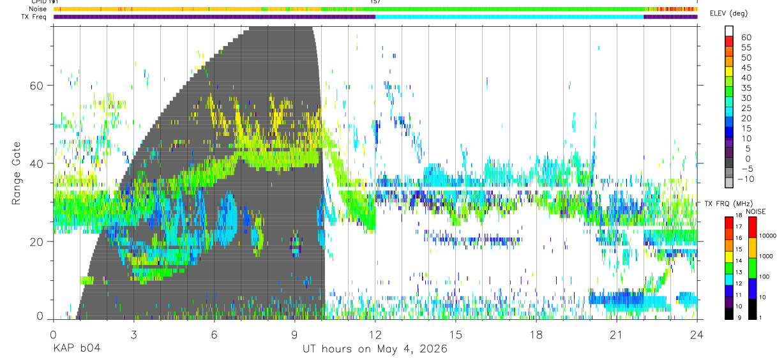This screenshot has width=784, height=362.
Task: Click the '24' tick label on the UT hours axis
Action: (x=697, y=335)
